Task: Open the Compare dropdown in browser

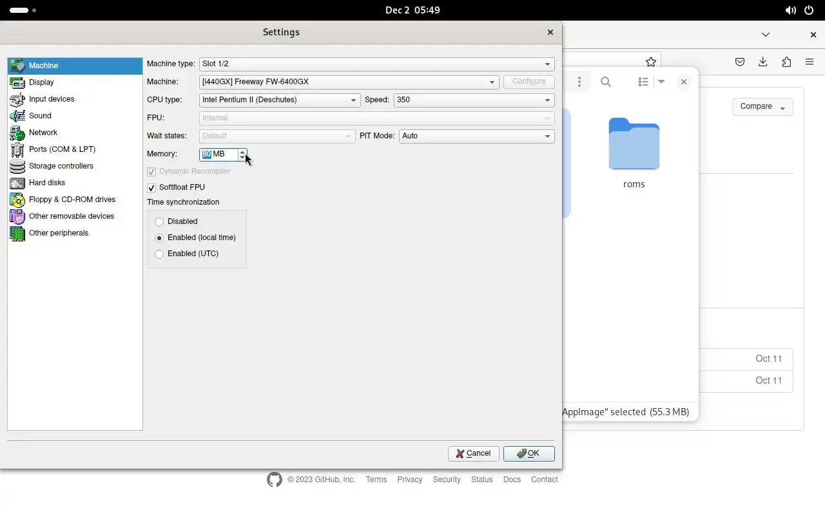Action: coord(762,107)
